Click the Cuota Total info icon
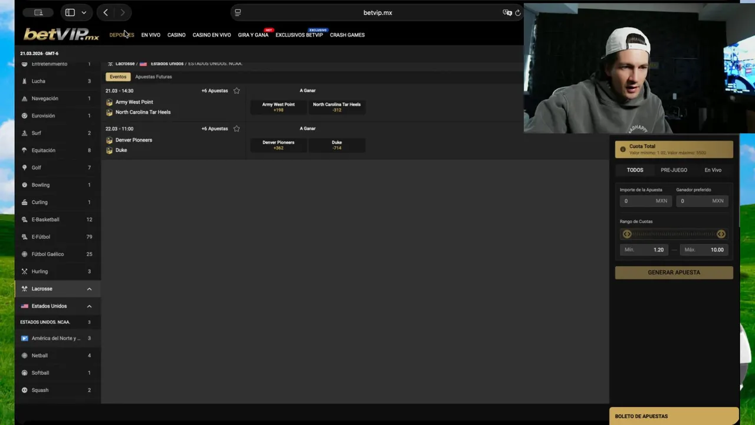The image size is (755, 425). coord(622,149)
